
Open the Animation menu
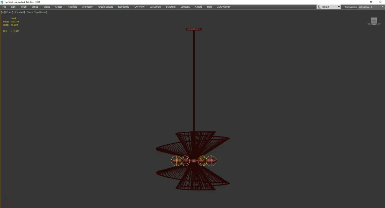88,7
